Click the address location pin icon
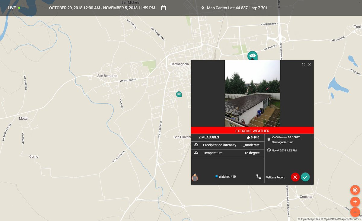Screen dimensions: 362x221 pyautogui.click(x=269, y=139)
